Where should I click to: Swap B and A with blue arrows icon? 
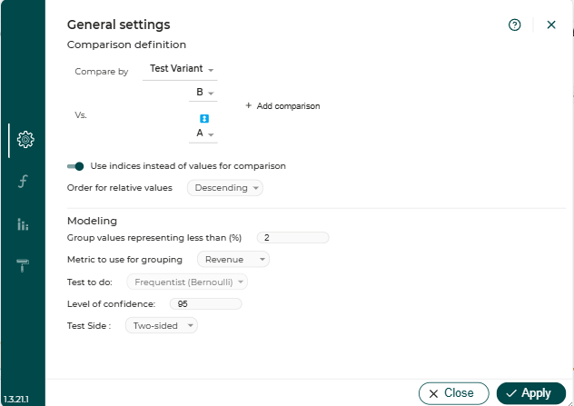204,119
